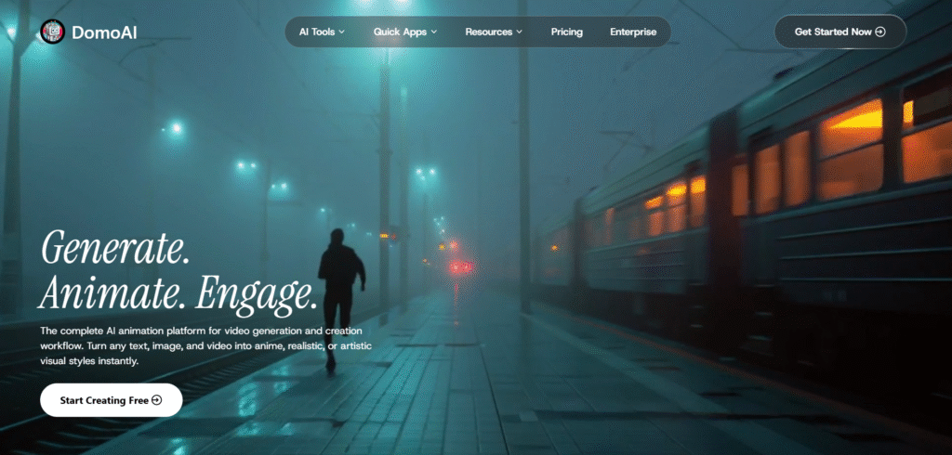The image size is (952, 455).
Task: Expand the AI Tools chevron
Action: point(342,32)
